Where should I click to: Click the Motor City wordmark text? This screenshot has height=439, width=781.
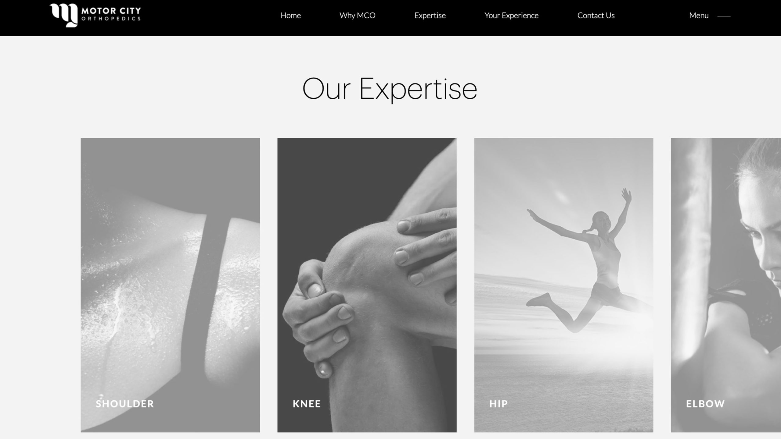(111, 11)
